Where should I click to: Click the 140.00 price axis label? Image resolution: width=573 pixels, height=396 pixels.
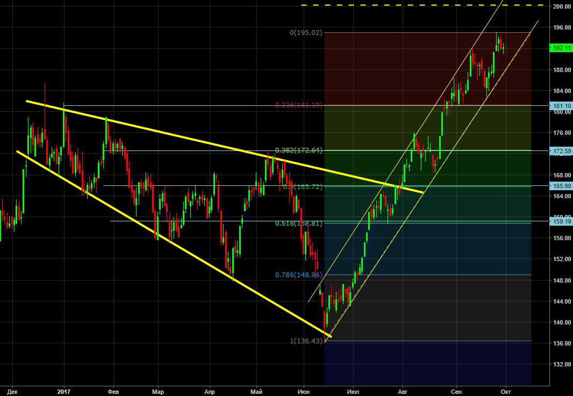(x=562, y=322)
